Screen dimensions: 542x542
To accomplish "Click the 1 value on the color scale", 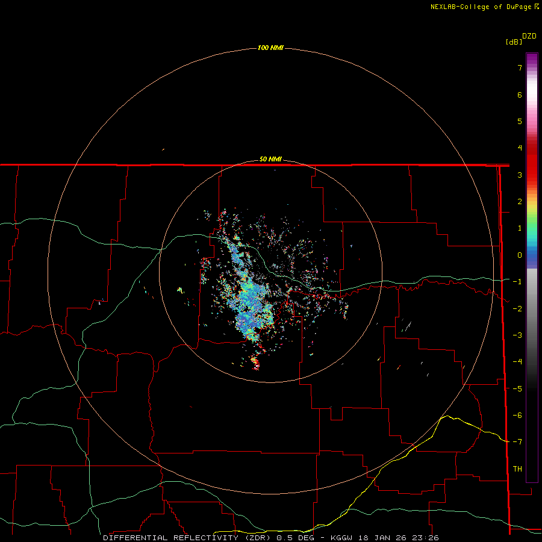I will tap(520, 228).
